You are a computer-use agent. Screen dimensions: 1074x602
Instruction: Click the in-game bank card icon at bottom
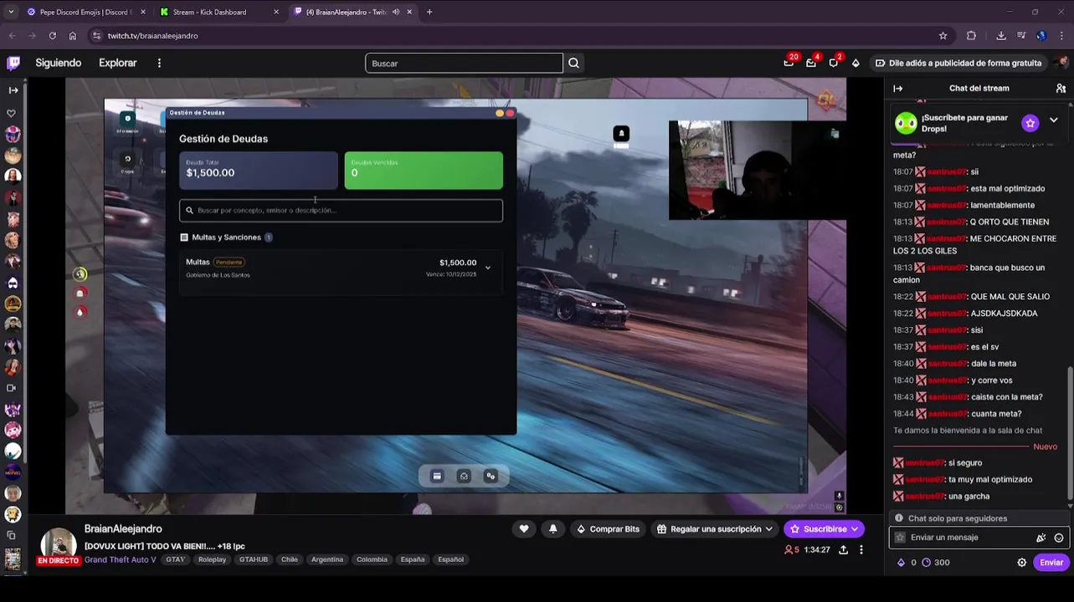(x=436, y=476)
